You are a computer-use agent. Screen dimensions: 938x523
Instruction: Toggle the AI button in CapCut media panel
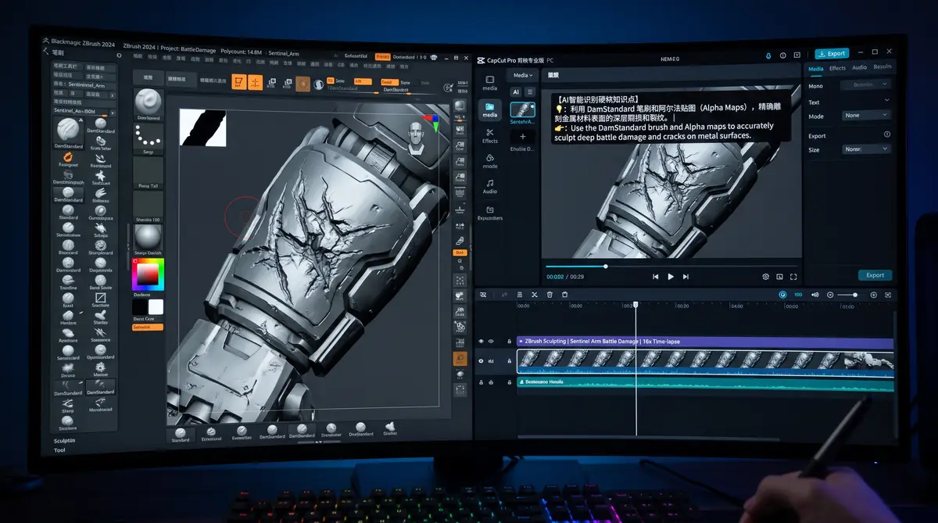516,91
